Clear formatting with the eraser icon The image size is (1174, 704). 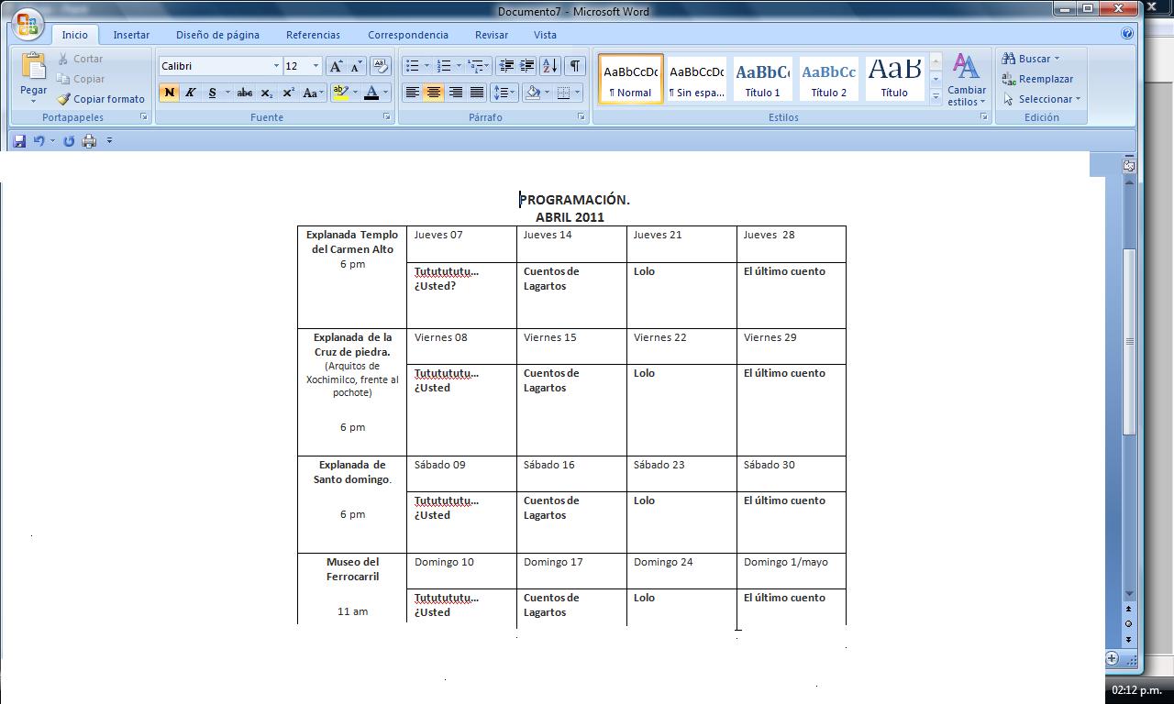point(381,66)
